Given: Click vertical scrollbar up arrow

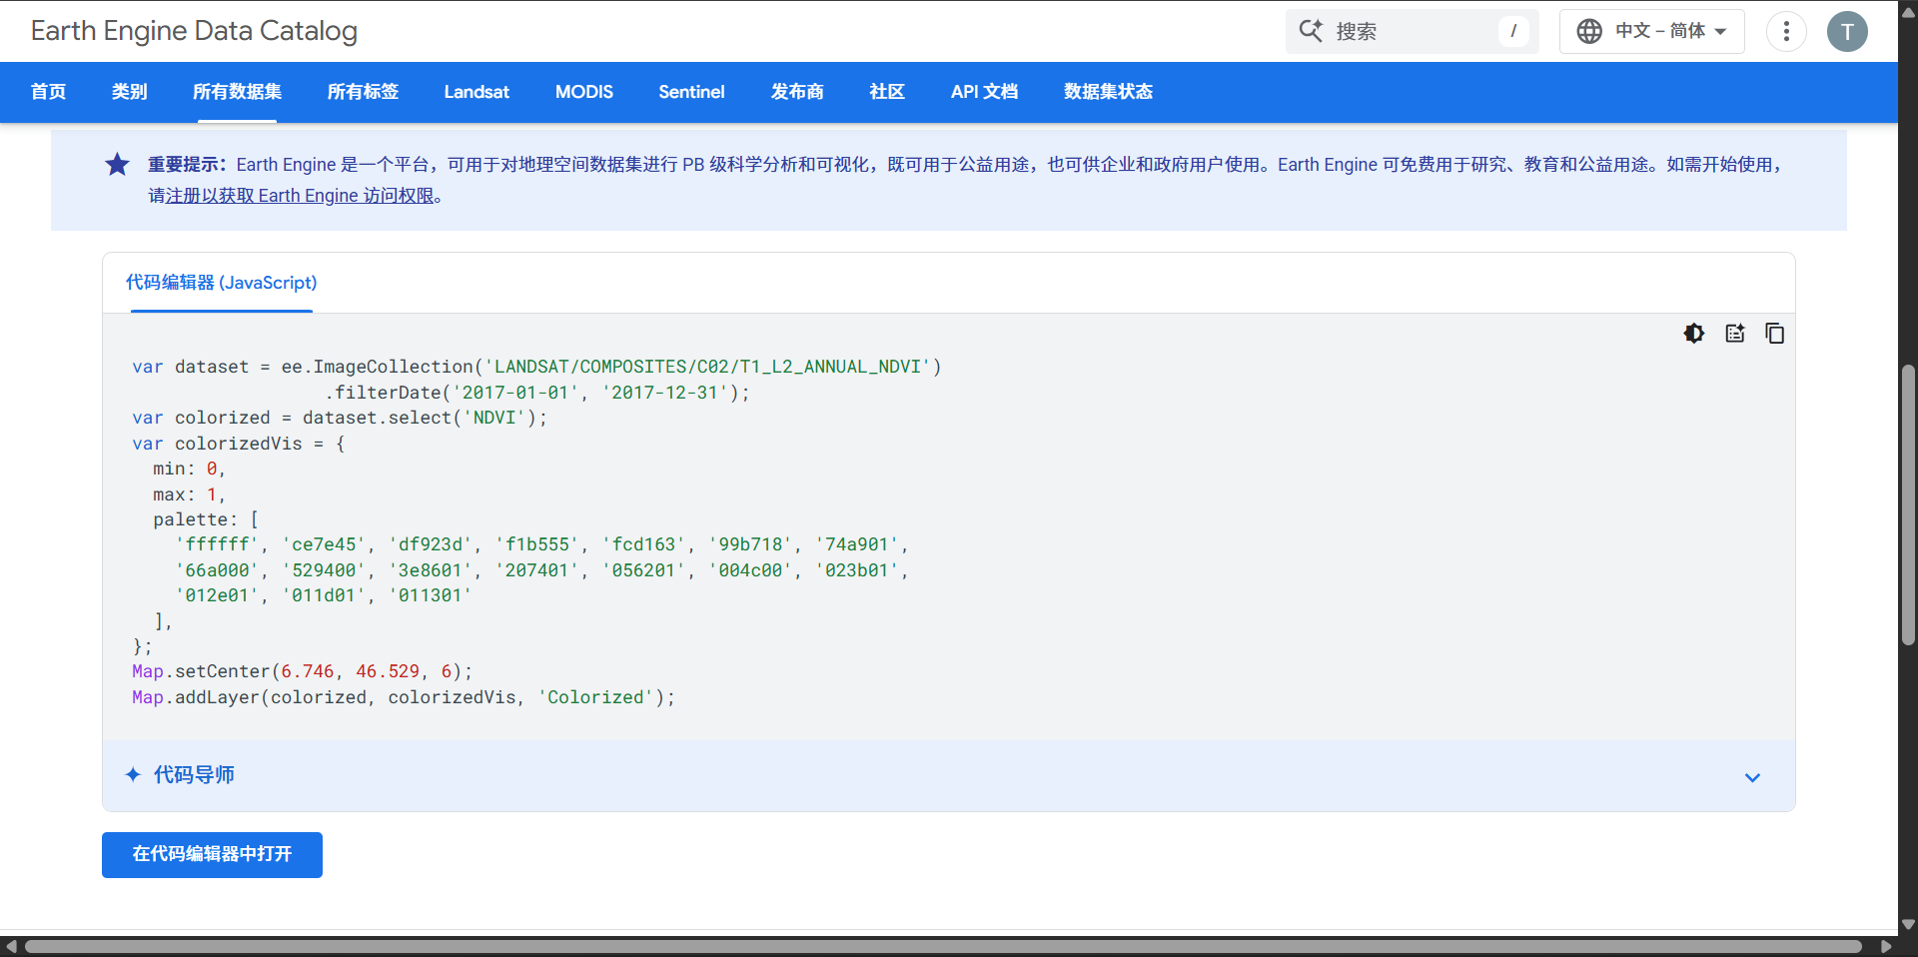Looking at the screenshot, I should click(1908, 12).
